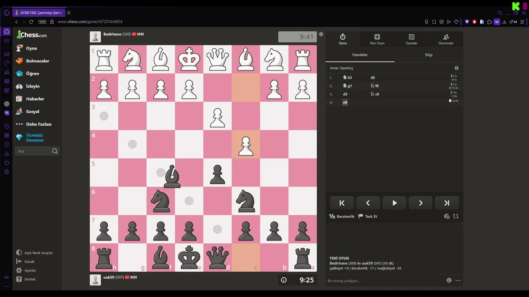Screen dimensions: 529x297
Task: Click the legal-move dot on e6
Action: (189, 201)
